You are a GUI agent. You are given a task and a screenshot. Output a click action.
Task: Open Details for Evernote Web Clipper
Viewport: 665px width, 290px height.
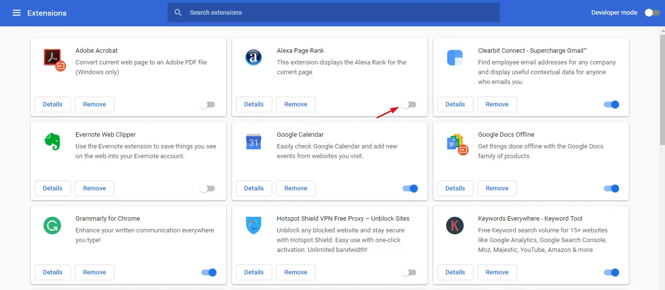click(x=53, y=188)
